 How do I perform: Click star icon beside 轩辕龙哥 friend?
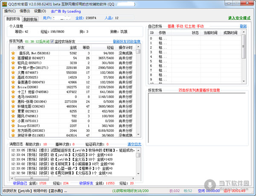click(13, 106)
